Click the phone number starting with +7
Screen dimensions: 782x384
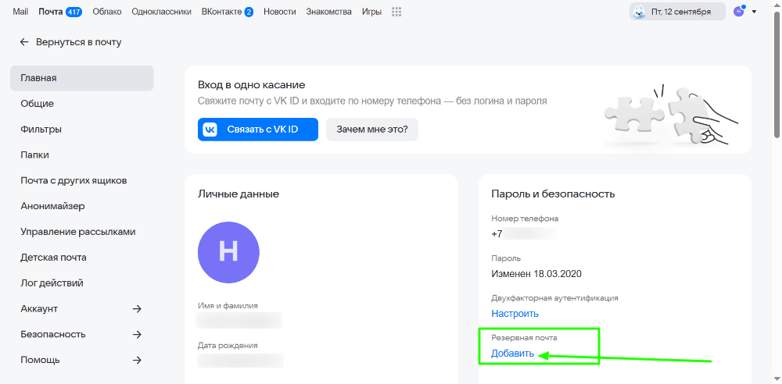tap(524, 233)
